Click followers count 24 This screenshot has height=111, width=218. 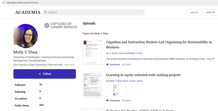pyautogui.click(x=41, y=85)
